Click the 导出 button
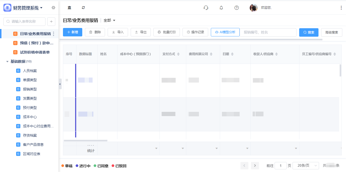 coord(141,32)
